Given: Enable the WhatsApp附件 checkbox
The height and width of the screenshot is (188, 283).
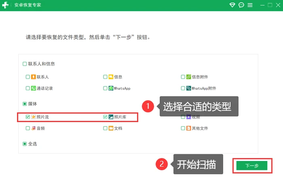Looking at the screenshot, I should click(183, 88).
